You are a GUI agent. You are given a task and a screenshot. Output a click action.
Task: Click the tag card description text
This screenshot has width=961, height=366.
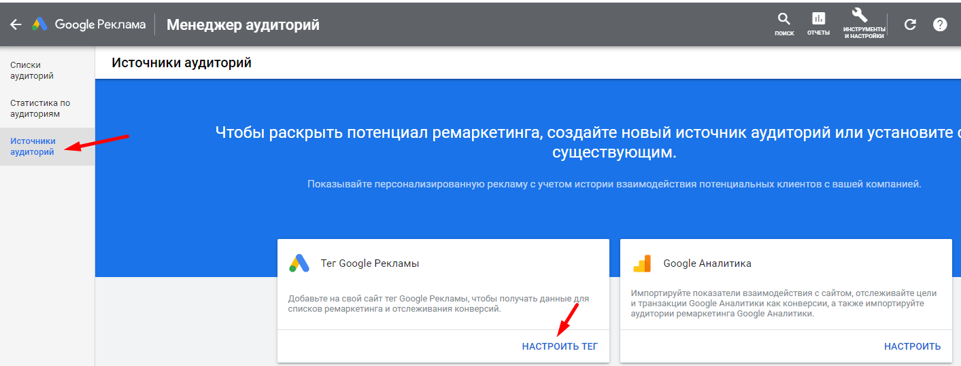pos(439,304)
